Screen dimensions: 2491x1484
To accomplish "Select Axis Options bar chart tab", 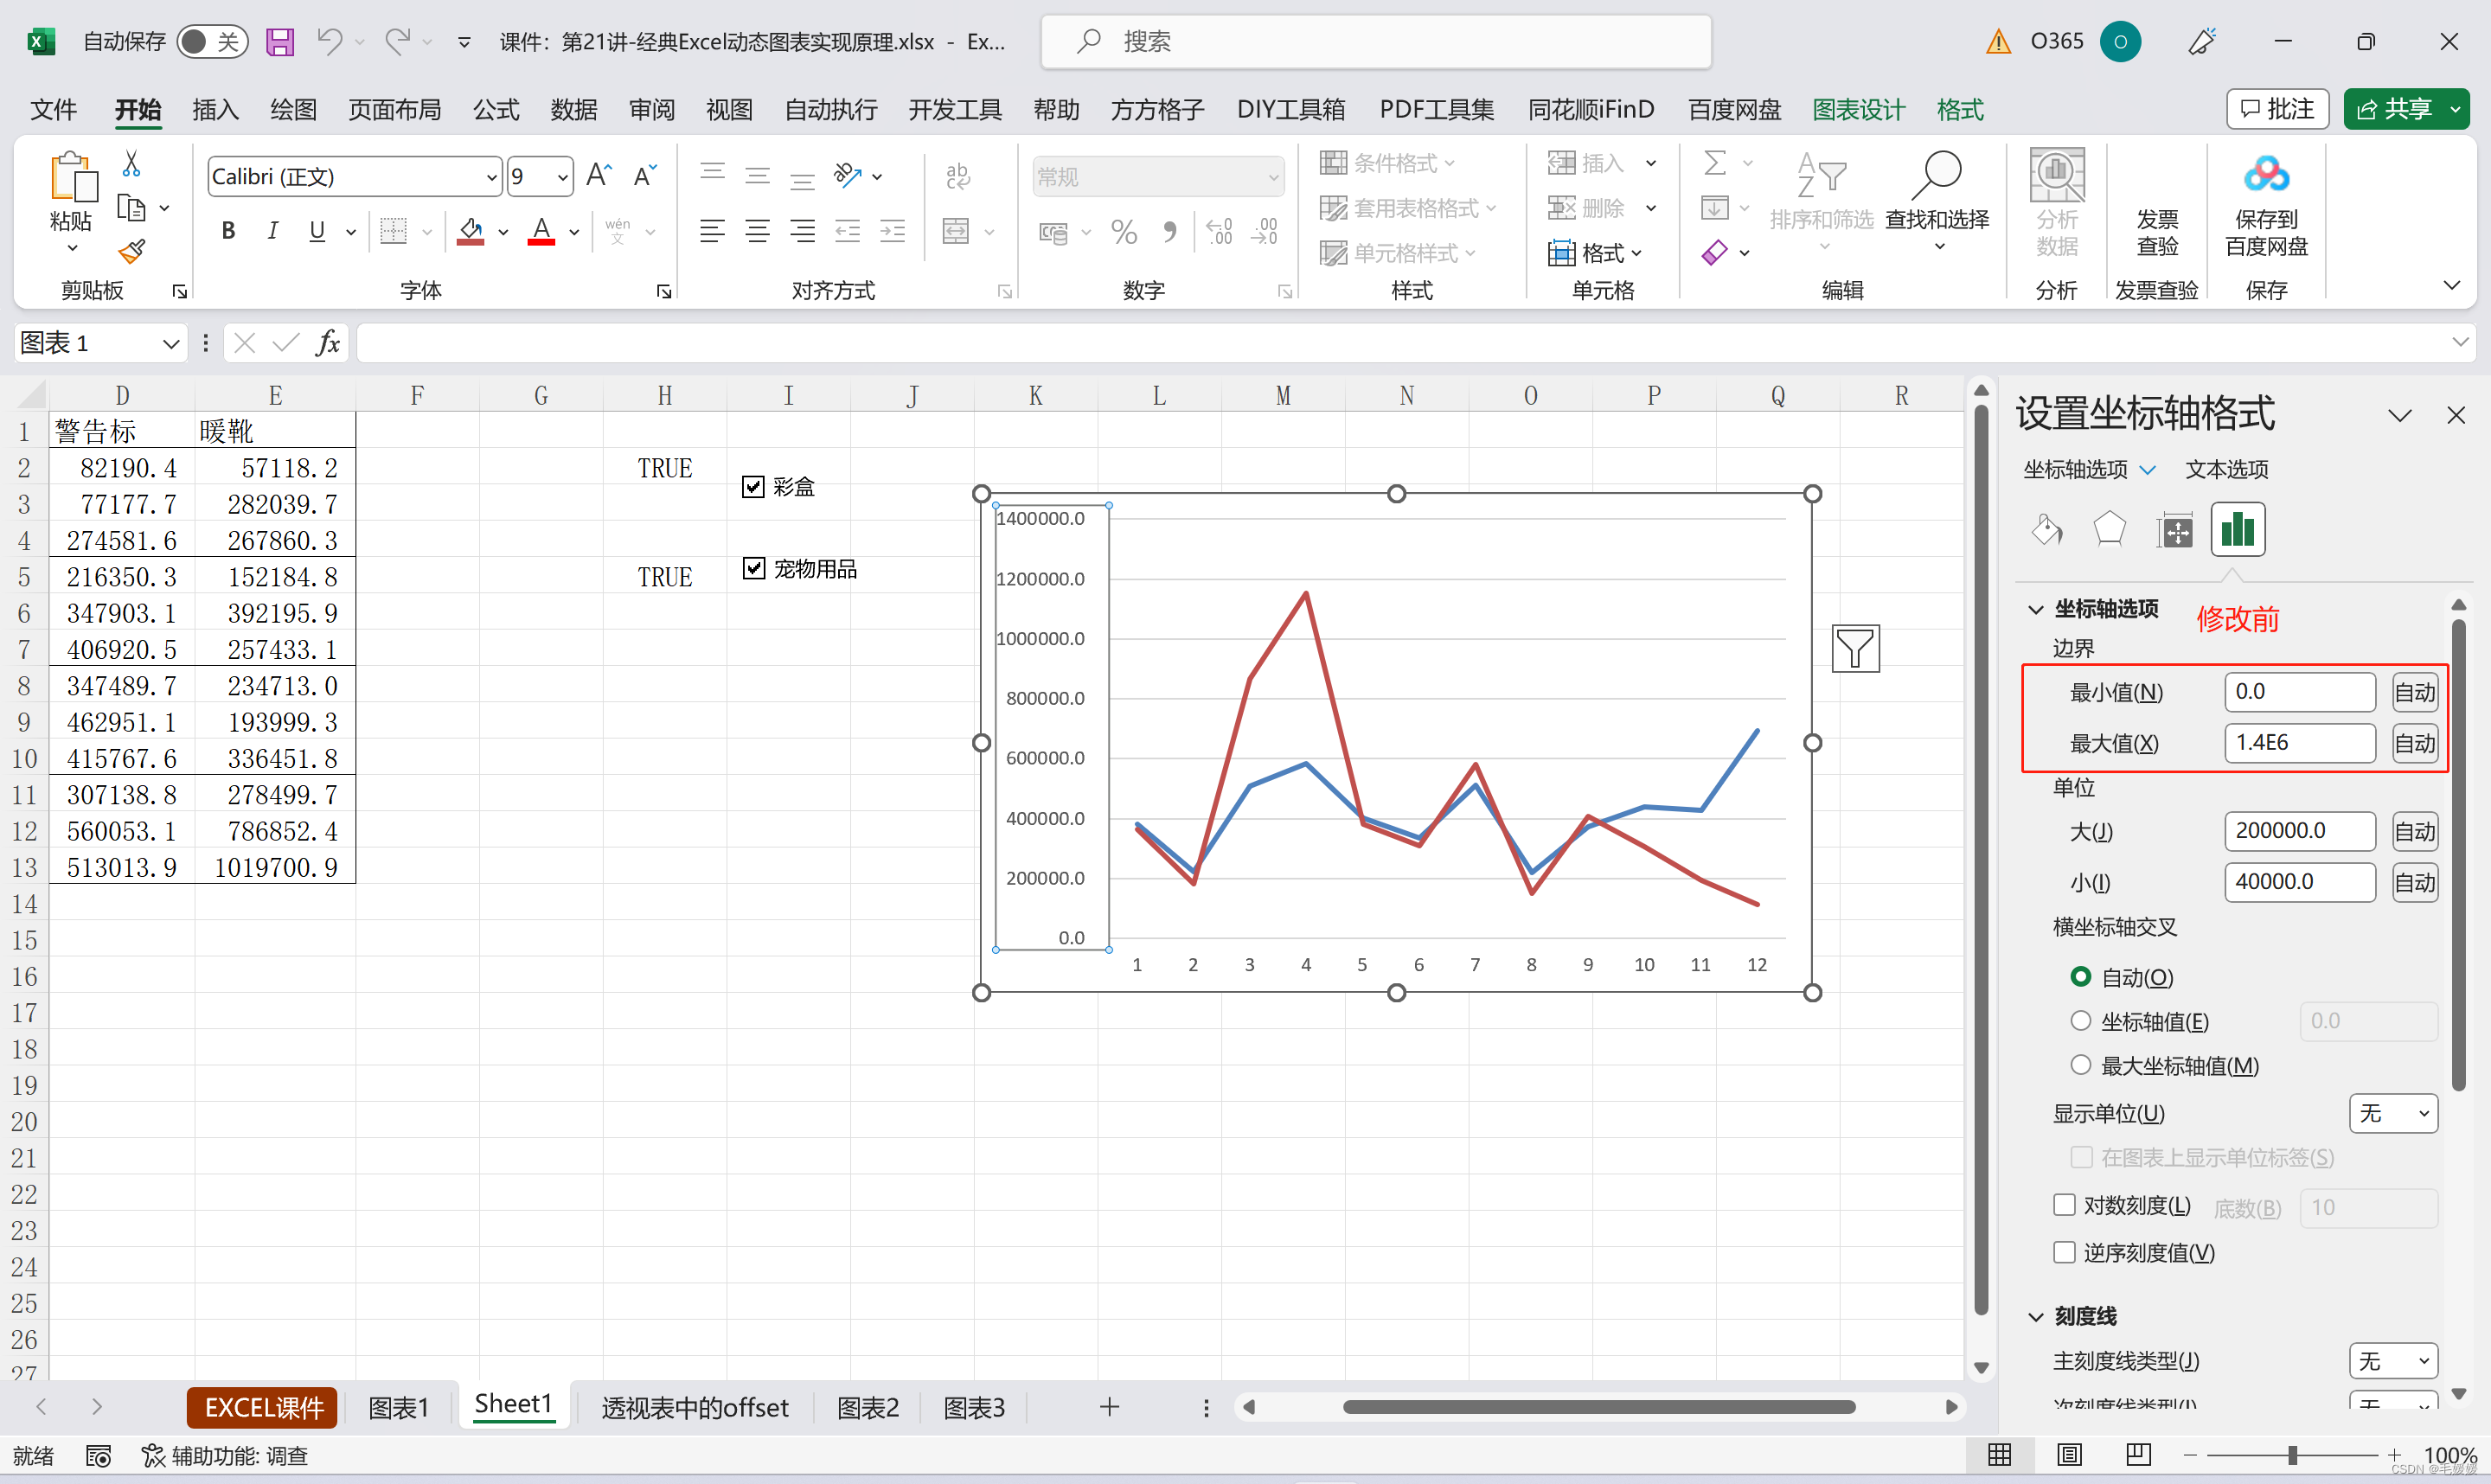I will pos(2237,529).
